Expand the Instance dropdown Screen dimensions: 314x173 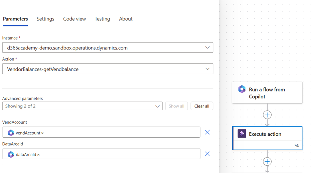207,48
